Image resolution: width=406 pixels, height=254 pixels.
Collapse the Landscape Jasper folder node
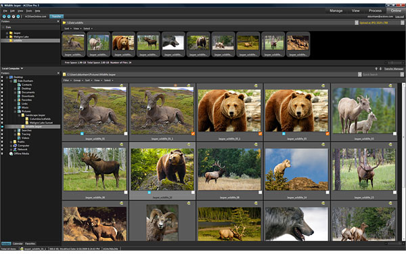[19, 115]
